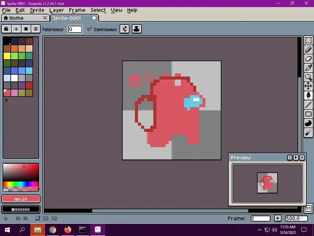Pick the orange palette swatch
Screen dimensions: 314x236
click(x=14, y=49)
